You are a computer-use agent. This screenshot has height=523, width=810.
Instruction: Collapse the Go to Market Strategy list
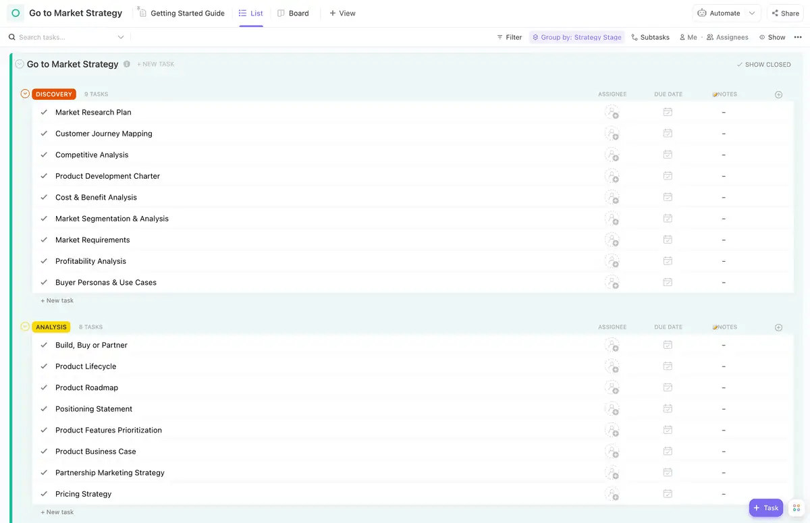point(19,64)
